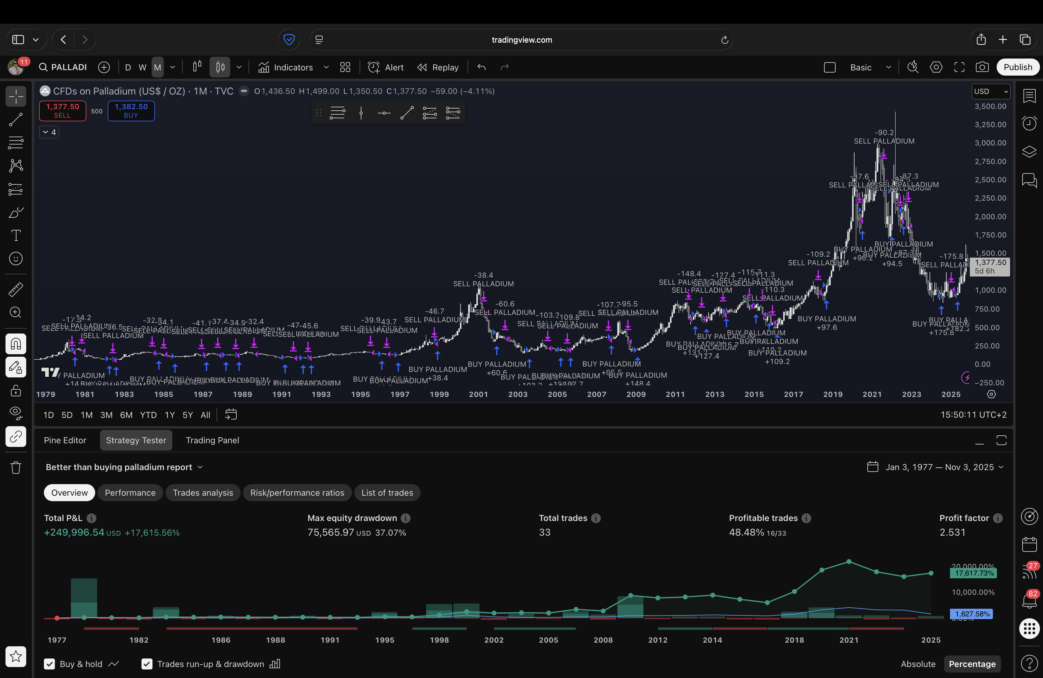This screenshot has width=1043, height=678.
Task: Open the Alerts clock panel in right sidebar
Action: [1029, 123]
